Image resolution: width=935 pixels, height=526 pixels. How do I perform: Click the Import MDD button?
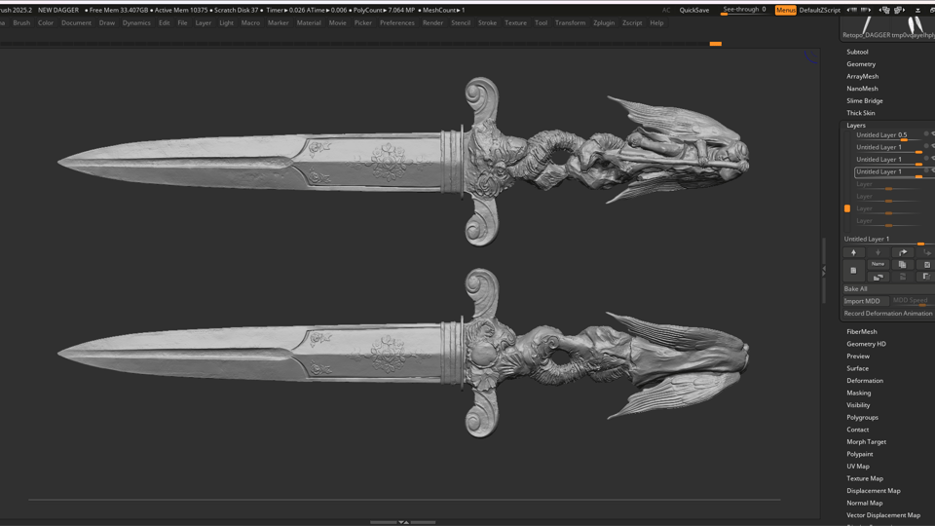(865, 301)
